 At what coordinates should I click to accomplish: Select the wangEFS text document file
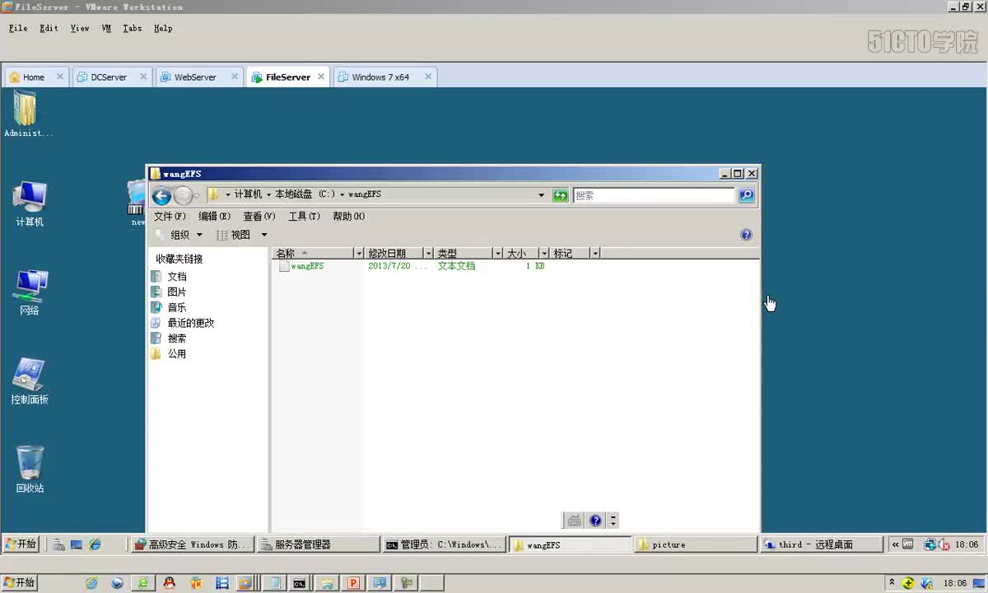coord(301,266)
